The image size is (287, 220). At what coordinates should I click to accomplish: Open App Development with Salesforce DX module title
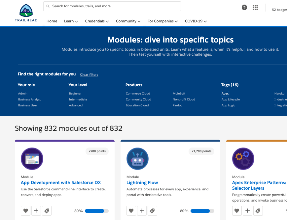(x=61, y=182)
